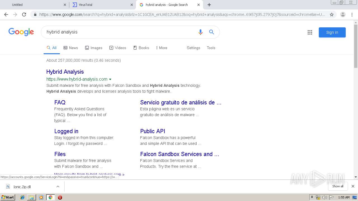
Task: Select the News search filter
Action: [71, 48]
